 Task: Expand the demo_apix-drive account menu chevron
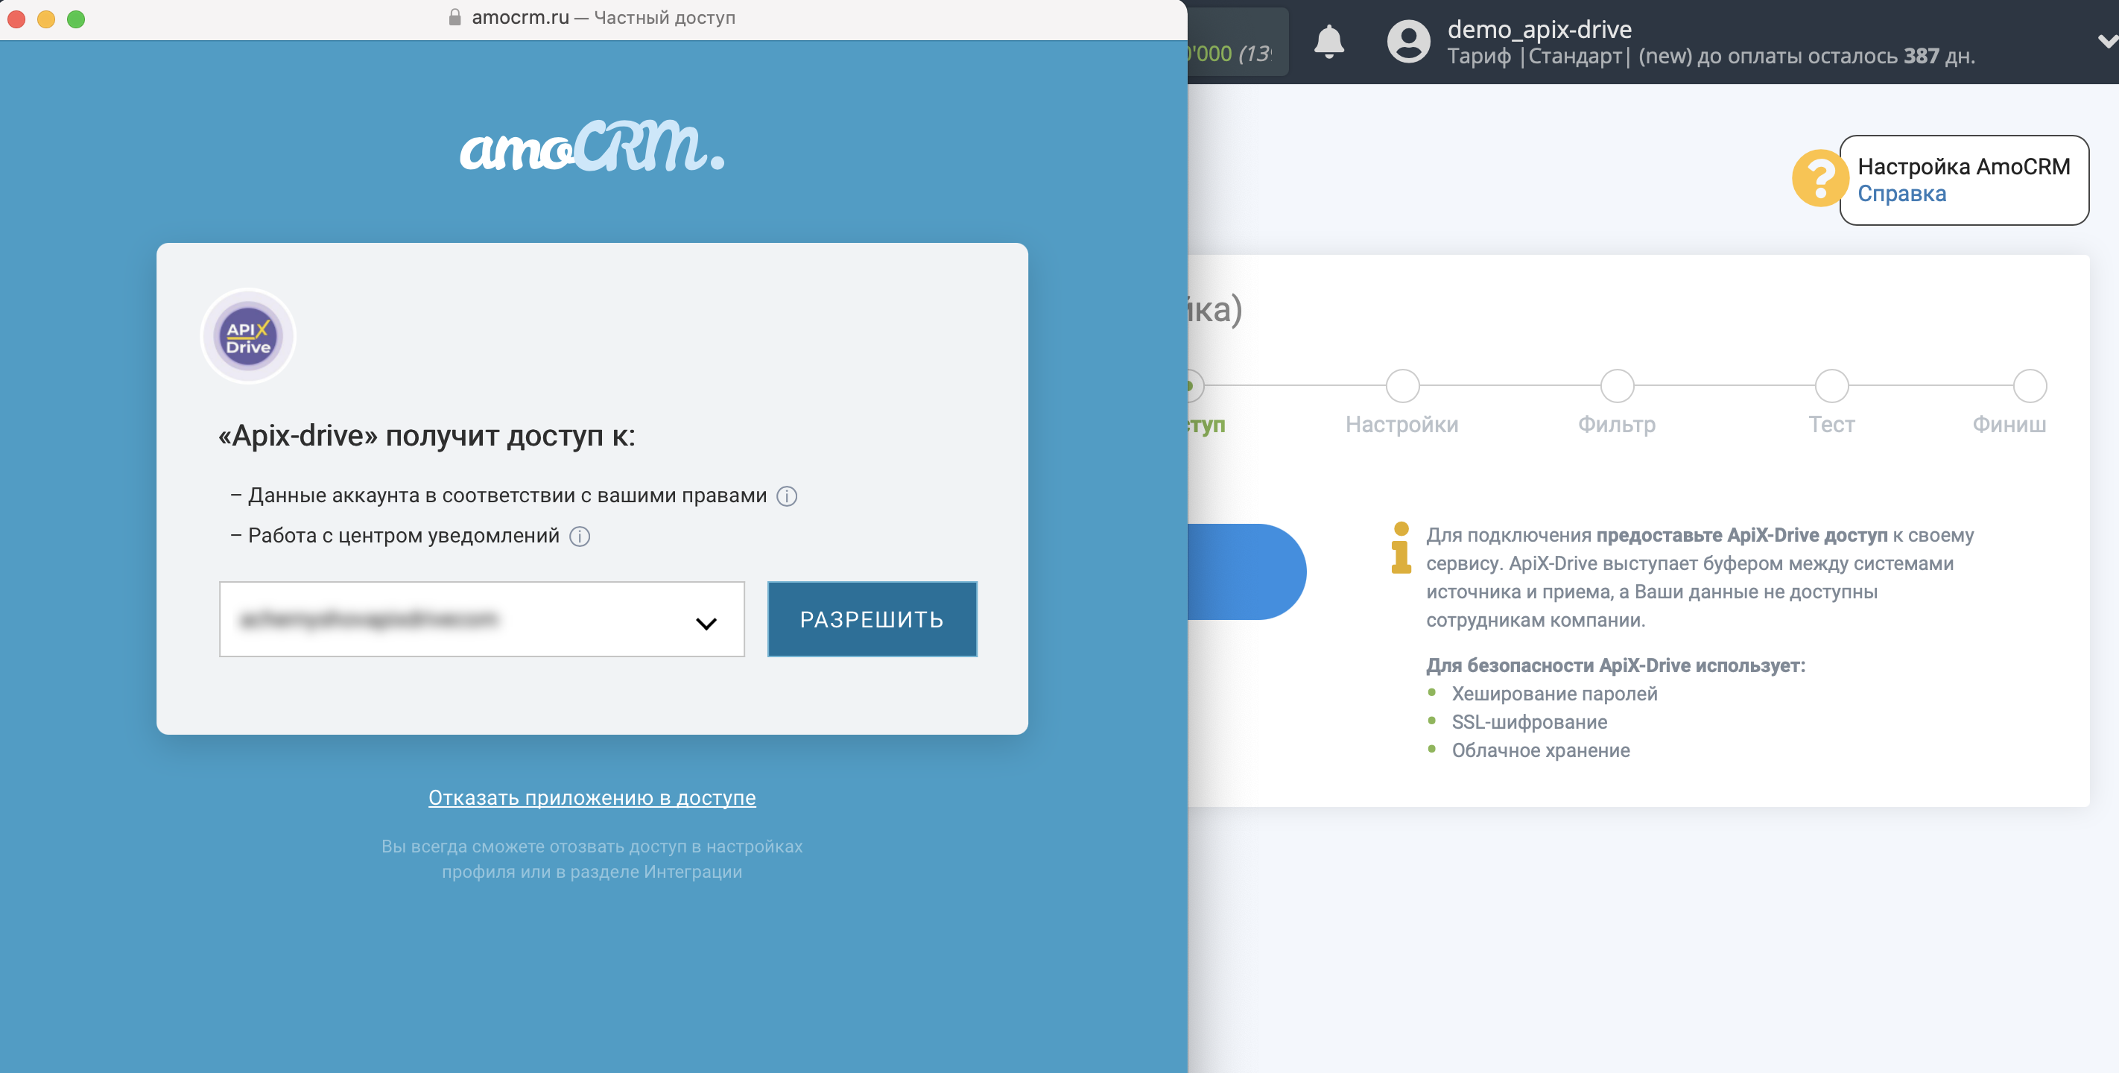(2106, 40)
